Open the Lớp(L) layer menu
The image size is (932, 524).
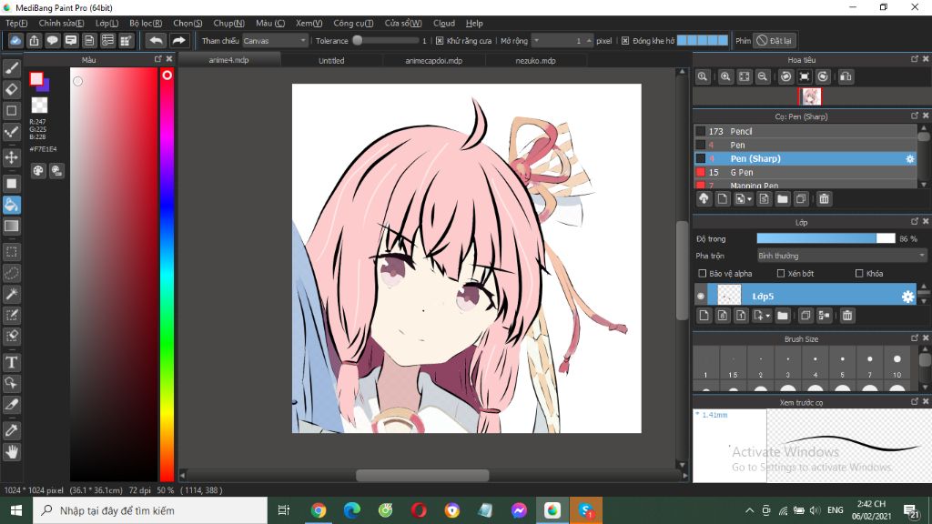coord(107,23)
